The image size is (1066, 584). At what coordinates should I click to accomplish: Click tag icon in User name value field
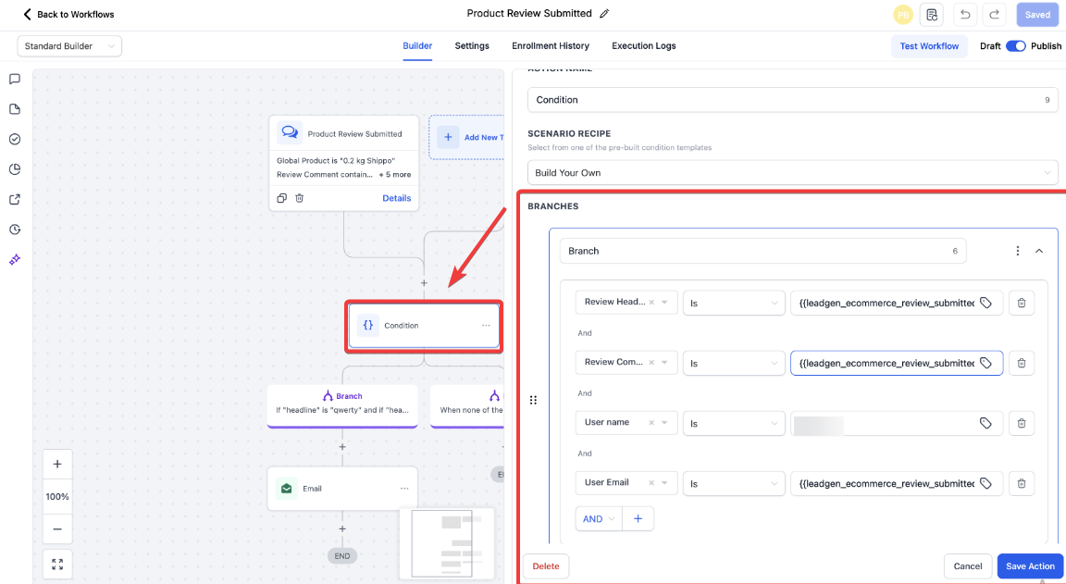coord(985,423)
